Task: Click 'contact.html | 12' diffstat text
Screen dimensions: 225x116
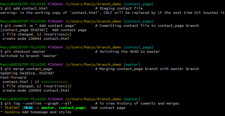Action: 21,82
